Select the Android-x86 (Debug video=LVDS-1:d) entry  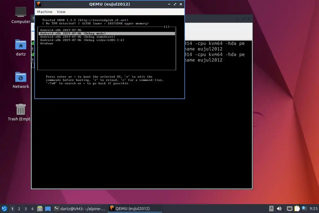tap(107, 40)
